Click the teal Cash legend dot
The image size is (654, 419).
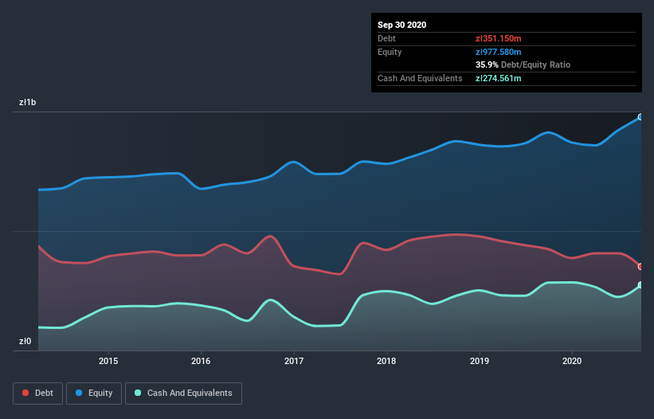[x=138, y=393]
